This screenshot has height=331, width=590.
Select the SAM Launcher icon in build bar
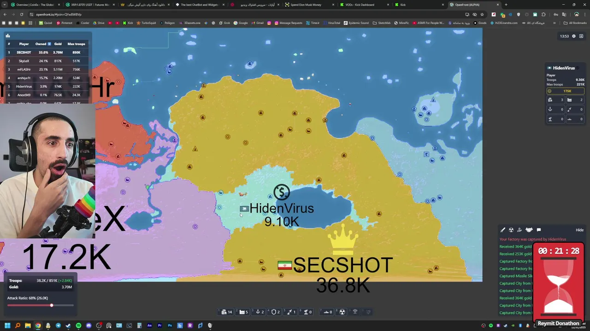[306, 312]
